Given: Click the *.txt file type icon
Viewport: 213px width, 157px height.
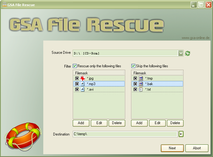Looking at the screenshot, I should point(141,89).
